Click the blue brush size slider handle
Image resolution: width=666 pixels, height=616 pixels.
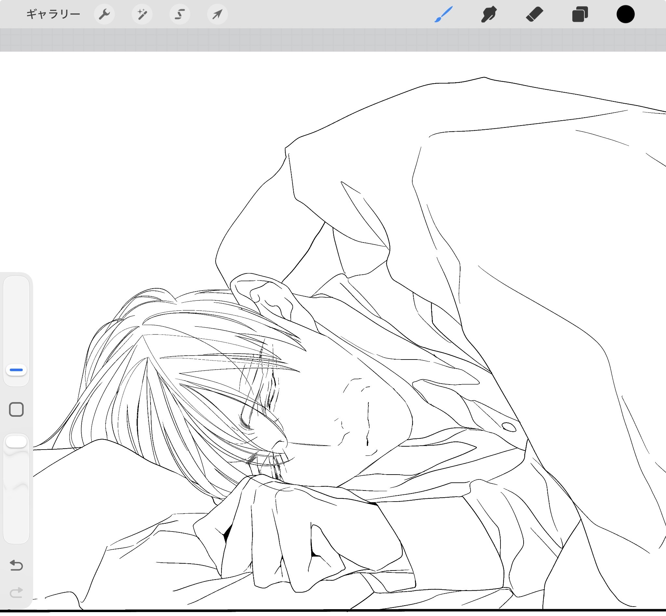16,370
